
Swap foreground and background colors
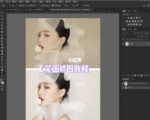(x=3, y=79)
